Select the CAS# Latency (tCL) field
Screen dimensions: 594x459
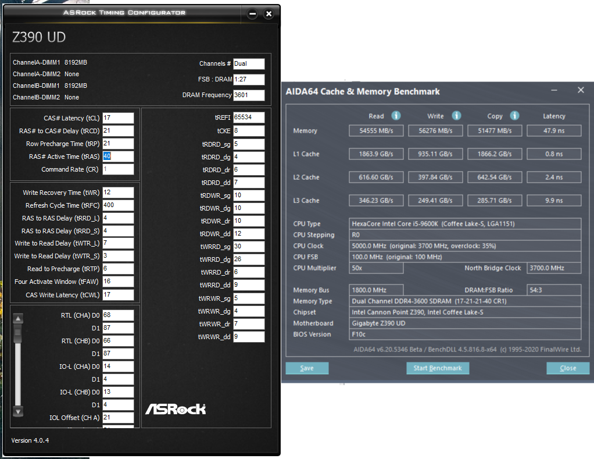118,118
